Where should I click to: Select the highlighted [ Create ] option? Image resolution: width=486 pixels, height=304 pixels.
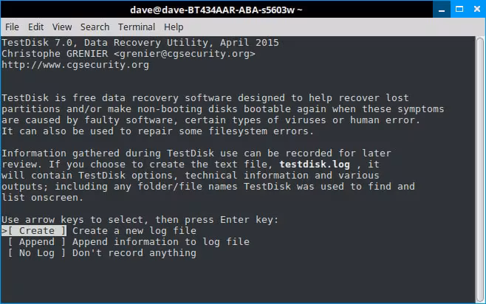(37, 231)
